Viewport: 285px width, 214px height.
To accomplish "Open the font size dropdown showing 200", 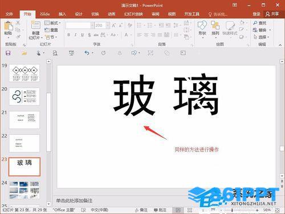I will click(108, 25).
